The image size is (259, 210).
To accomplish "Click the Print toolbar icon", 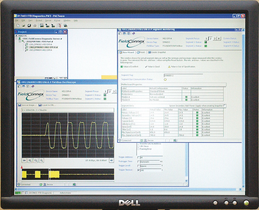I will point(35,26).
